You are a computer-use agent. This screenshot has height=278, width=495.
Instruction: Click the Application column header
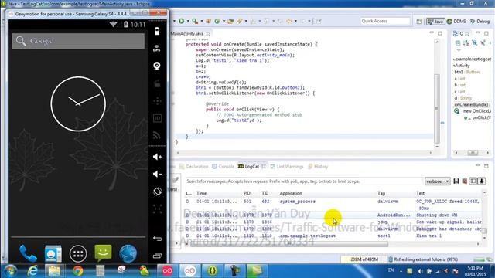(x=291, y=193)
